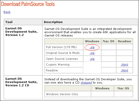Viewport: 139px width, 101px height.
Task: Open the Cygwin Warning .html readme
Action: coord(124,65)
